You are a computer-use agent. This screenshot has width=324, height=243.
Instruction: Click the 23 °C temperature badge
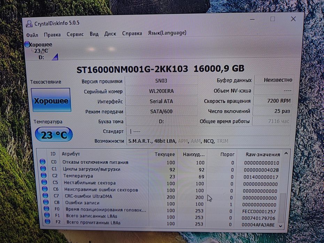[x=54, y=135]
